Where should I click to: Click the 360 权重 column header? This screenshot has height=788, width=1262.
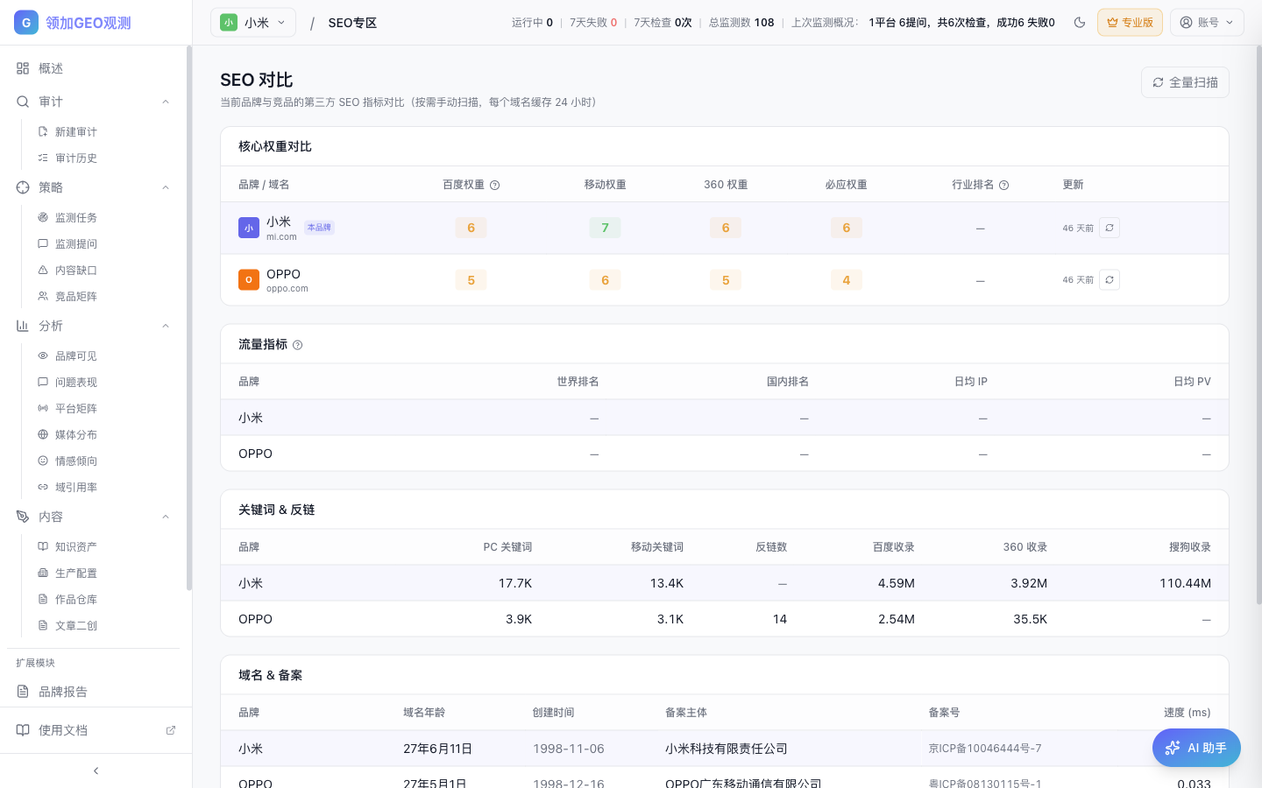(726, 185)
